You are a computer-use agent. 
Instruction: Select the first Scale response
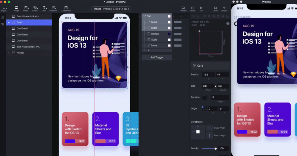click(x=157, y=28)
